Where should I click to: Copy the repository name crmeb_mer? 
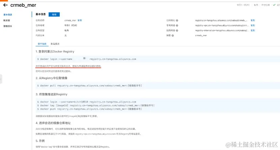(80, 20)
